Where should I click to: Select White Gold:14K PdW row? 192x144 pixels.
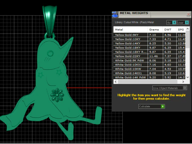[150, 77]
